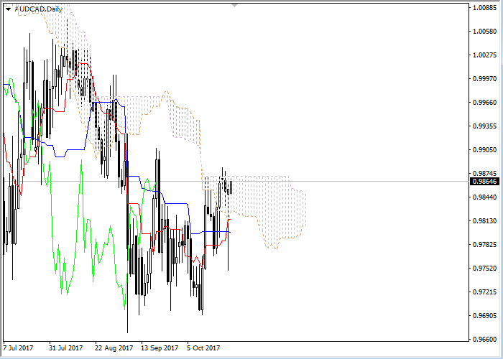
Task: Click the 0.97825 price scale value
Action: point(485,245)
